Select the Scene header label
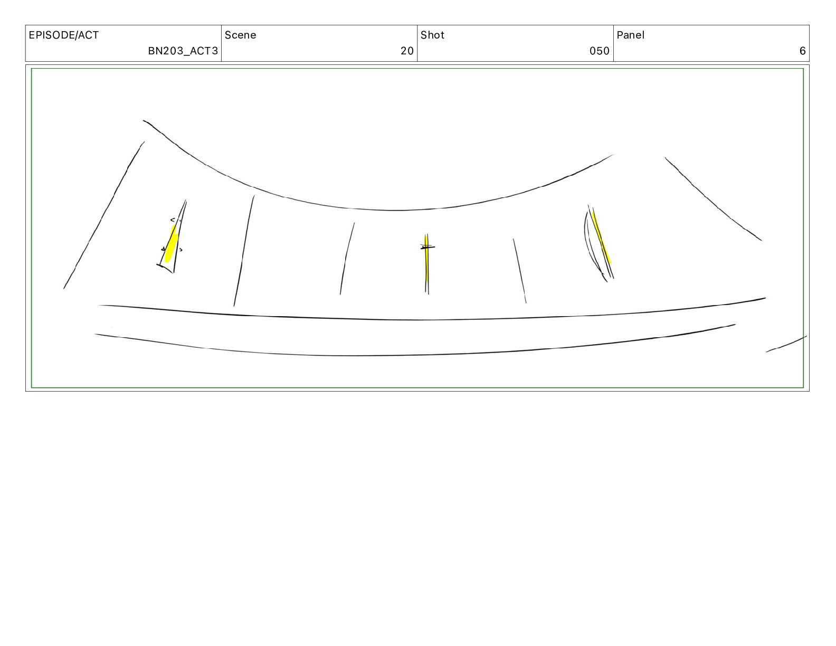836x646 pixels. pos(241,35)
